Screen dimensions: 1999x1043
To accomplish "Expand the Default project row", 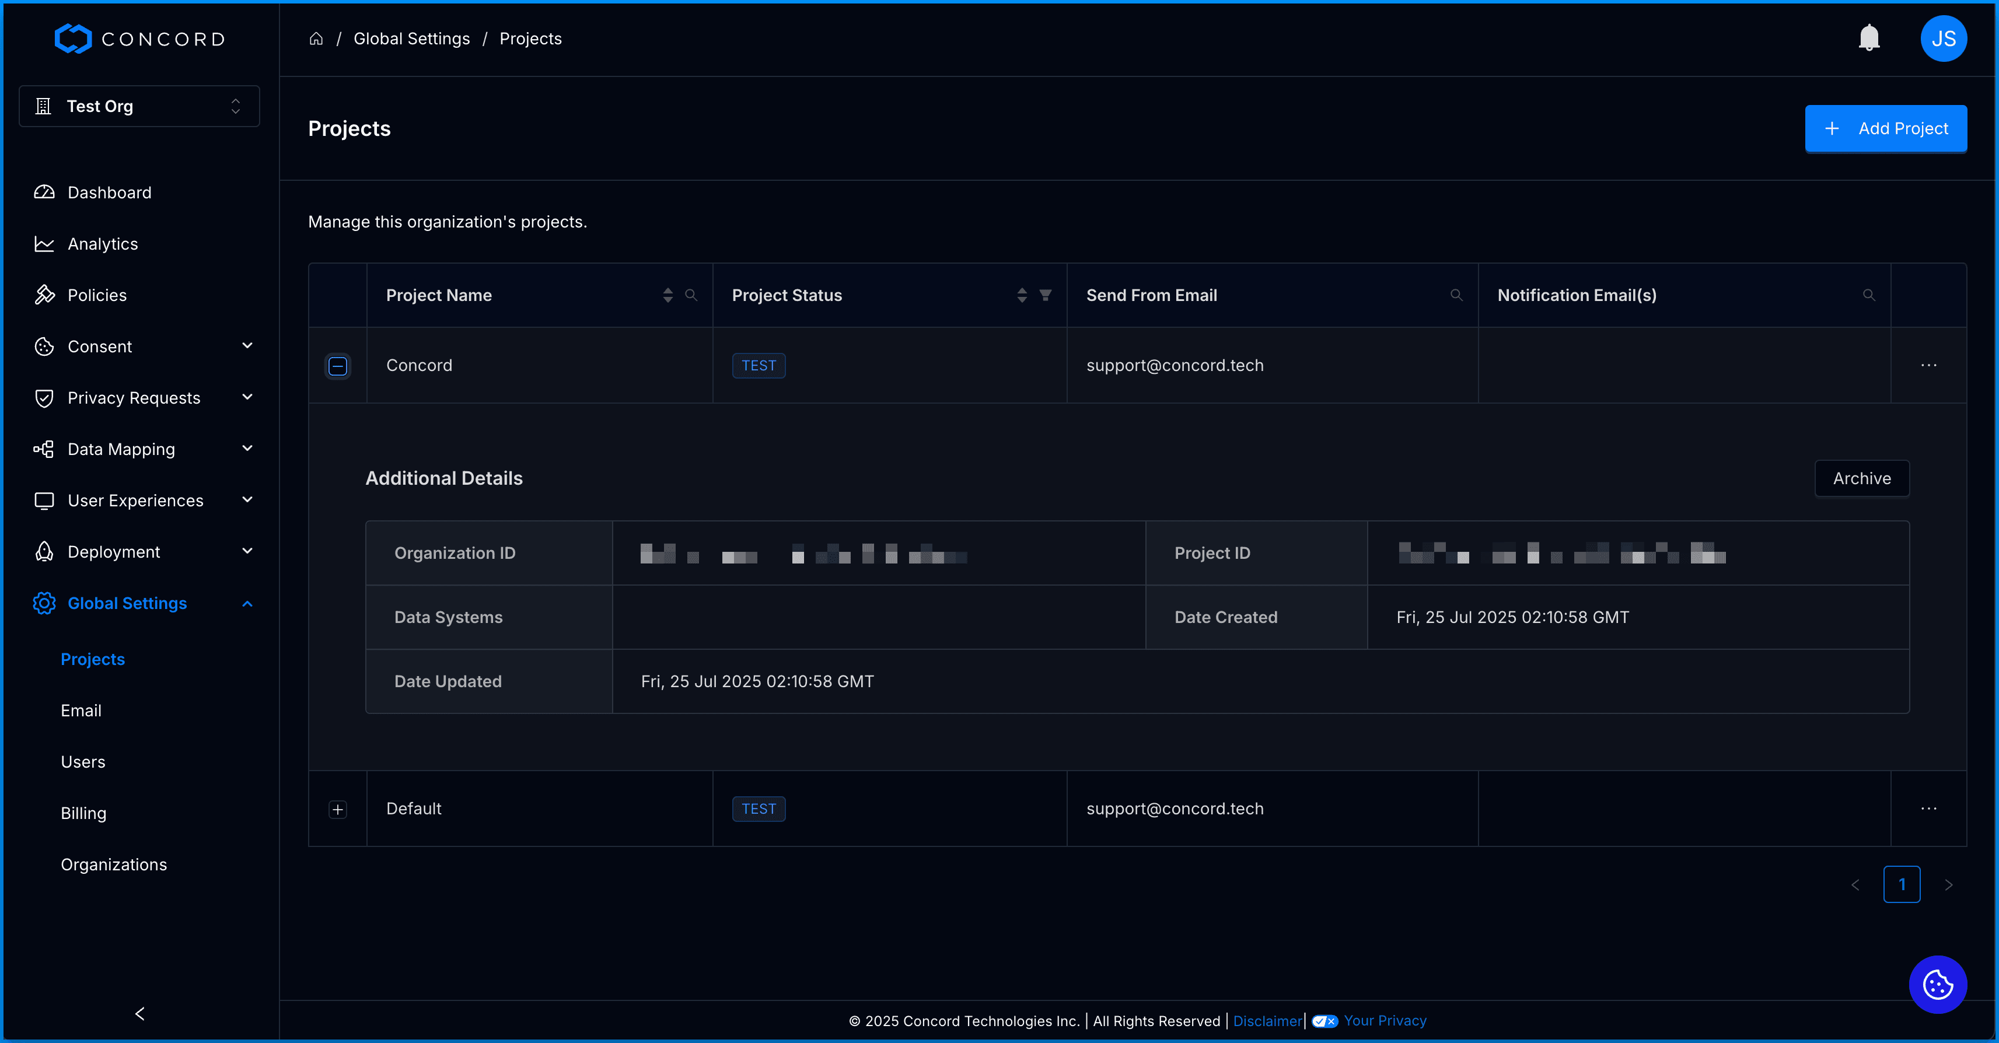I will click(338, 810).
